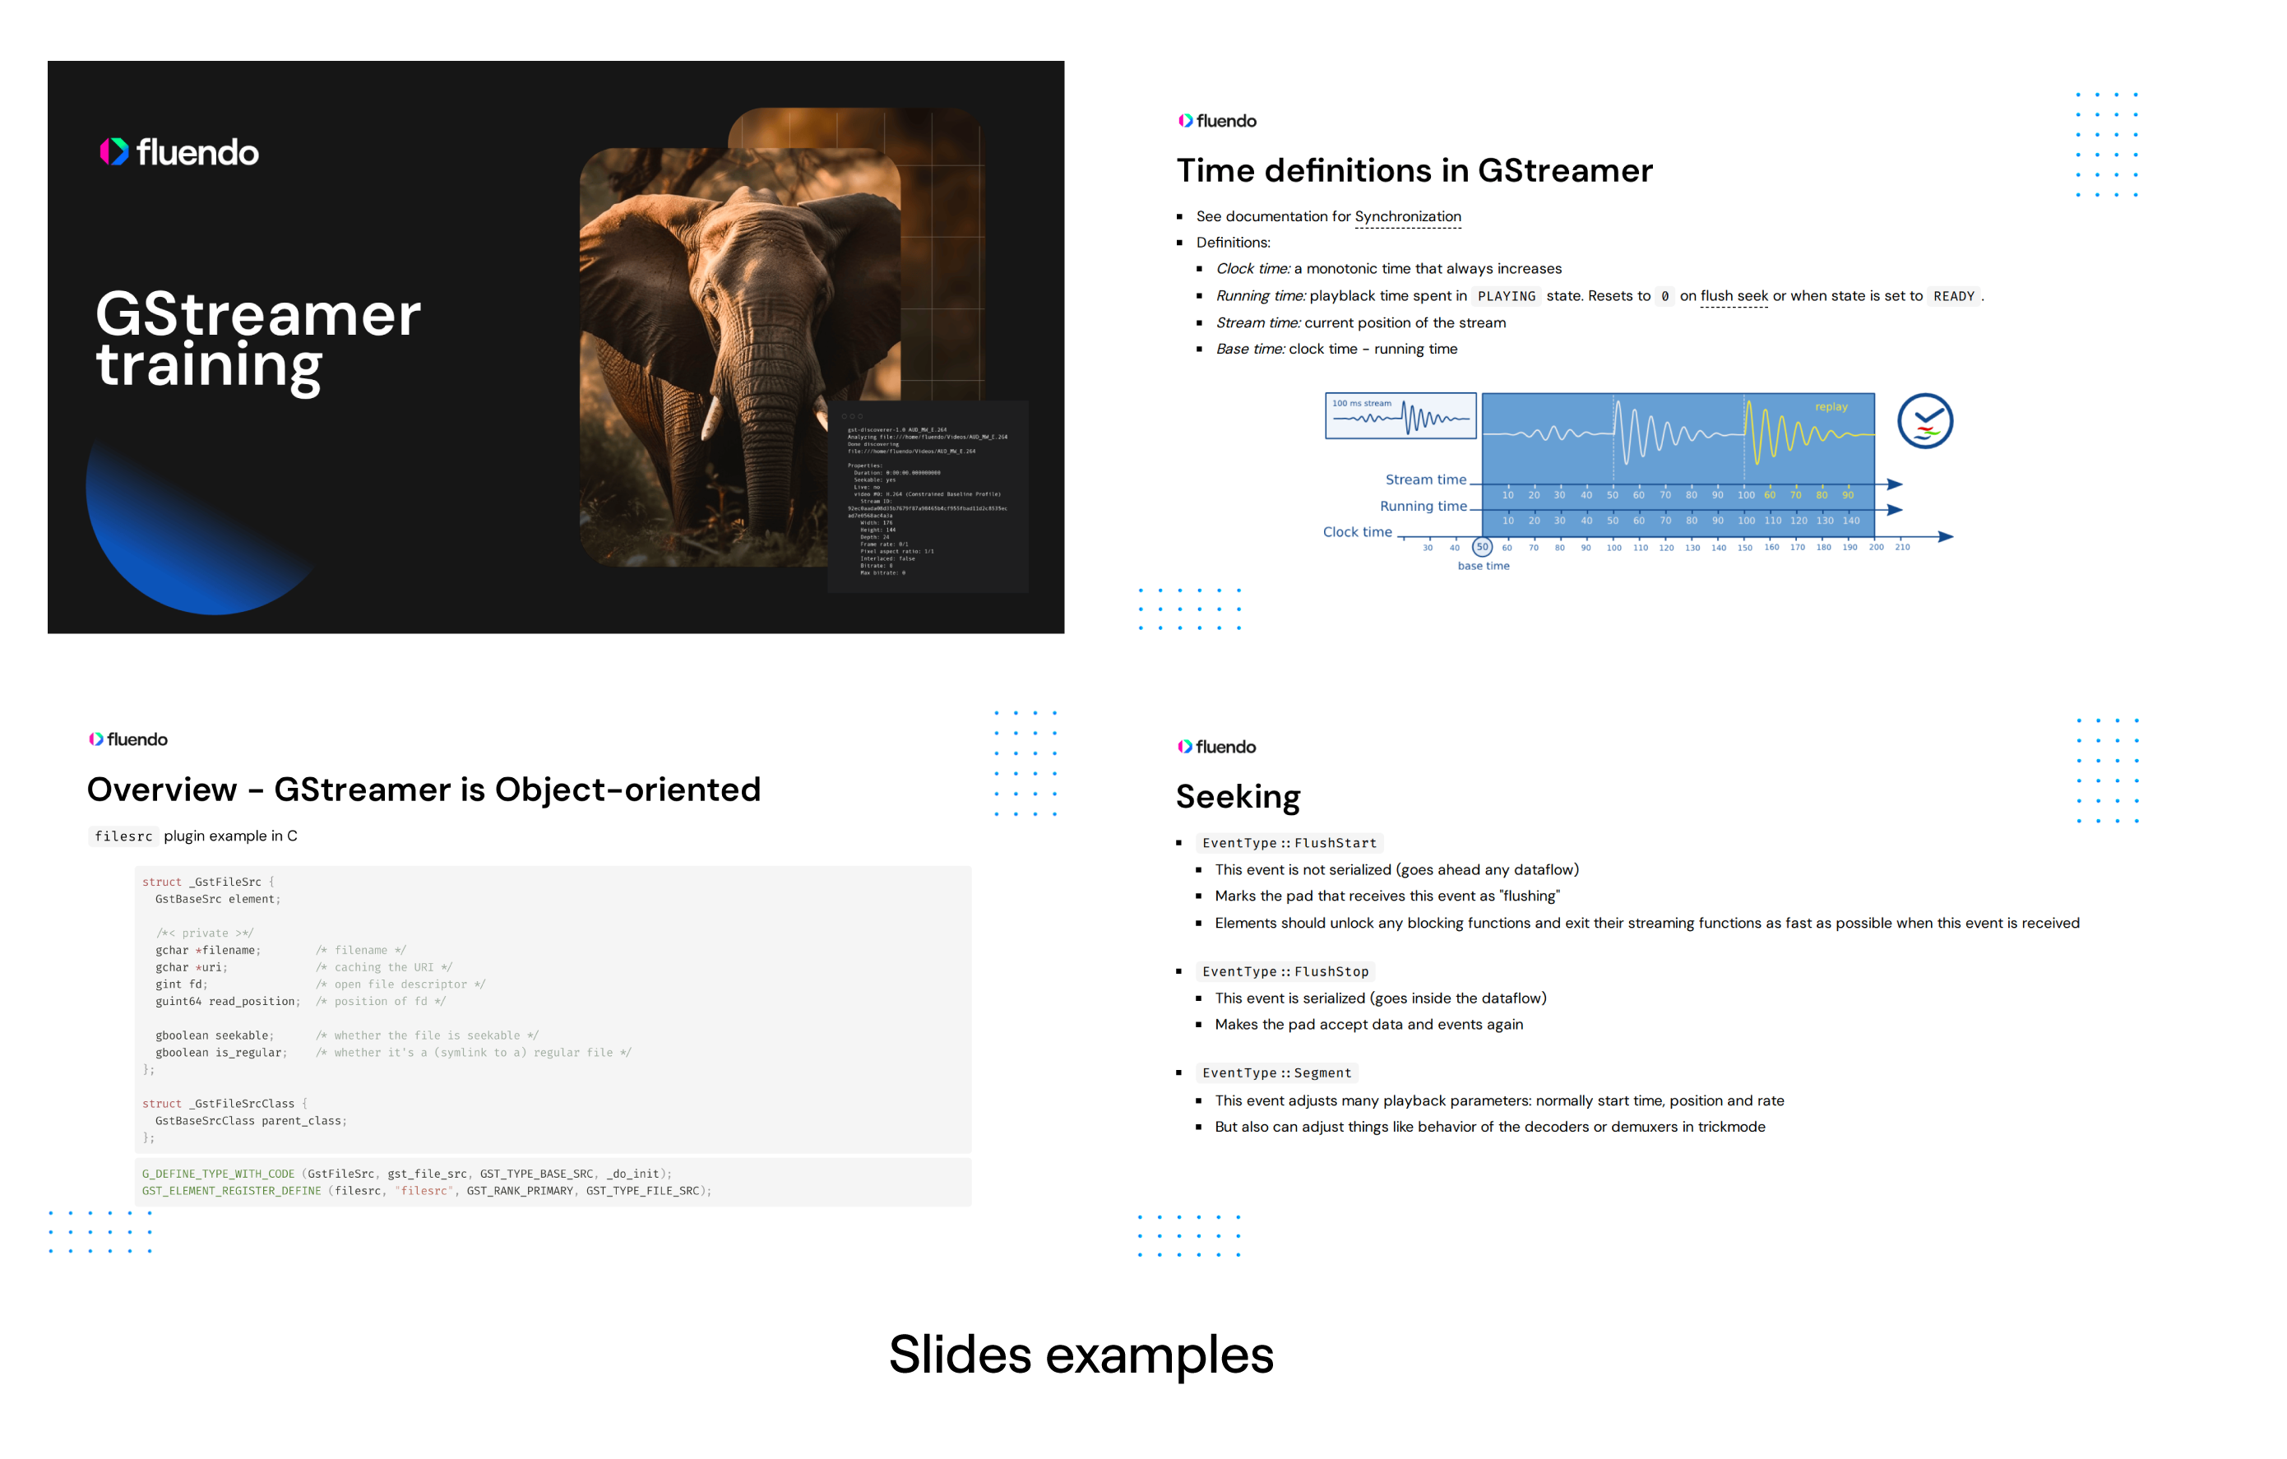Screen dimensions: 2287x1459
Task: Click the "Marks the pad that receives this event" bullet
Action: coord(1387,896)
